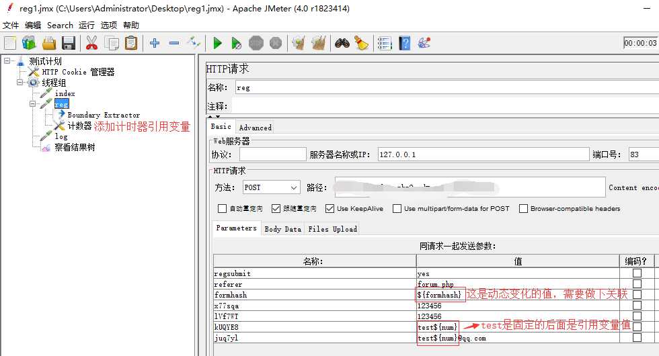The height and width of the screenshot is (356, 659).
Task: Open the 文件 menu
Action: [x=11, y=26]
